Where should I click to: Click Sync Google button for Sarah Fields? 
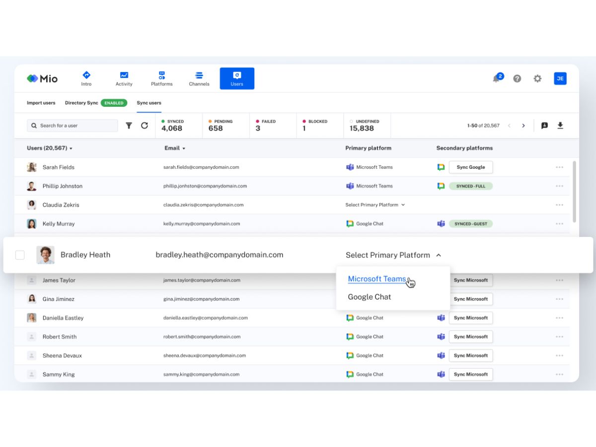471,167
